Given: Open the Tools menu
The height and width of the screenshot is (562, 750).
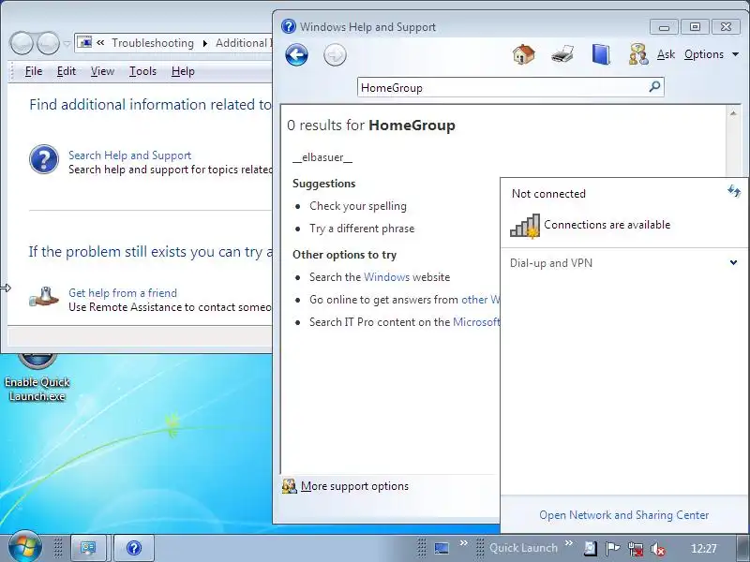Looking at the screenshot, I should point(142,71).
